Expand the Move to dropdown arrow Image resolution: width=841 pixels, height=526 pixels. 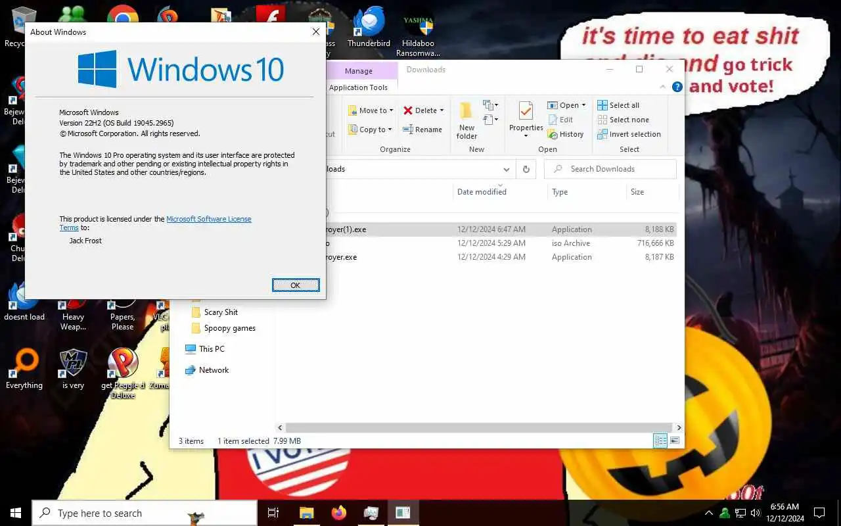[x=392, y=110]
